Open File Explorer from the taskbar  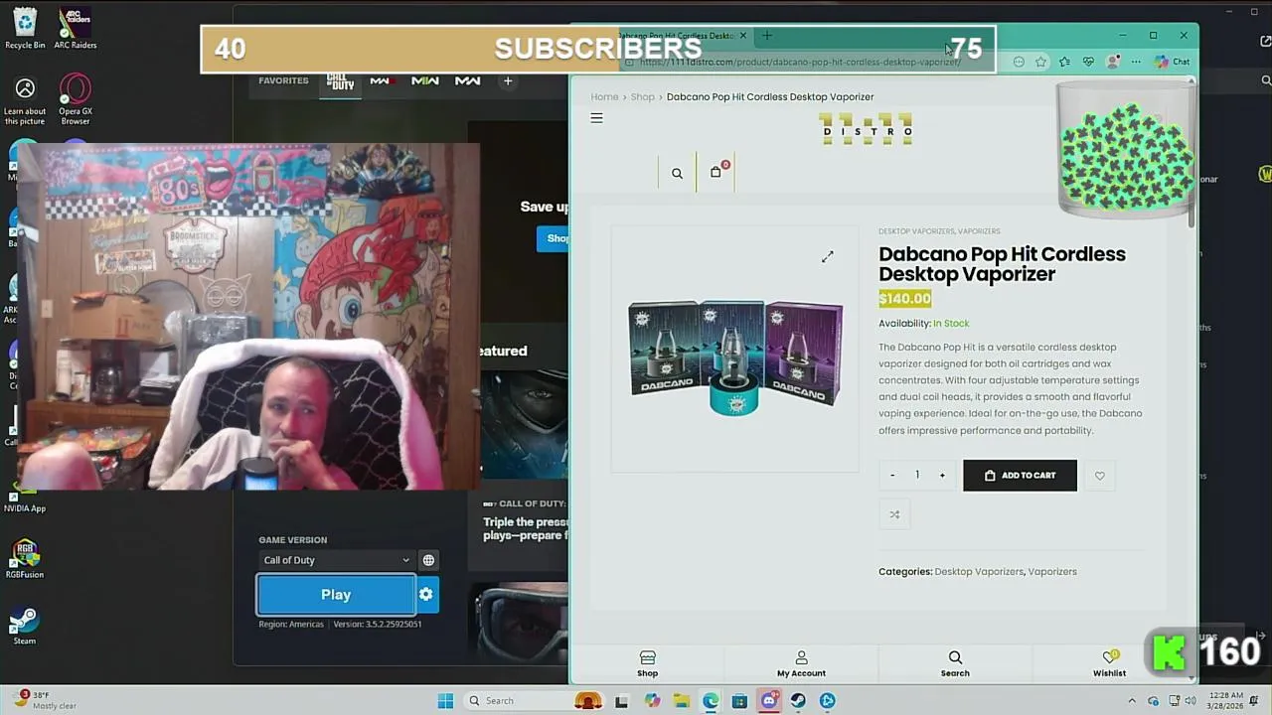(681, 701)
